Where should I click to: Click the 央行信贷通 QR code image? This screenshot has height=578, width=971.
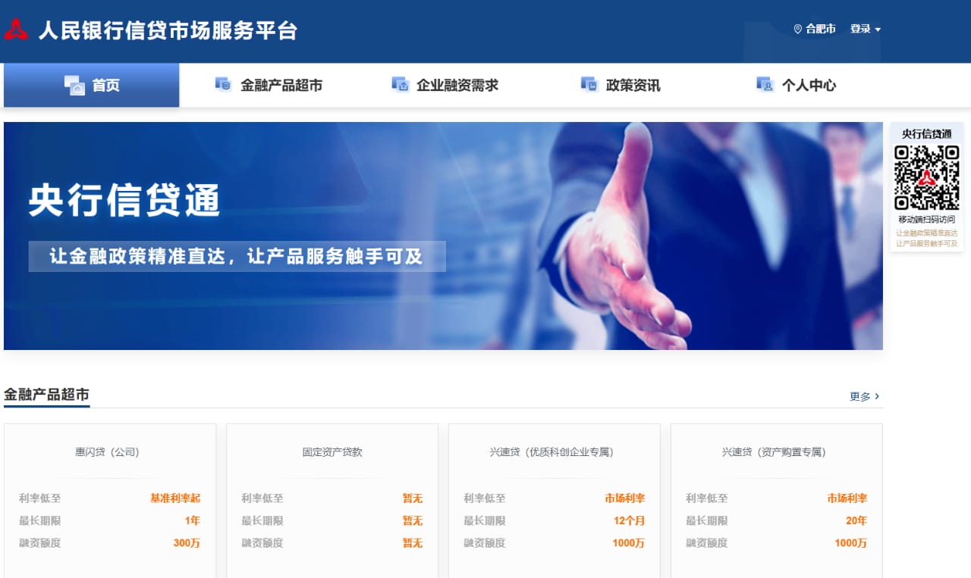point(926,177)
